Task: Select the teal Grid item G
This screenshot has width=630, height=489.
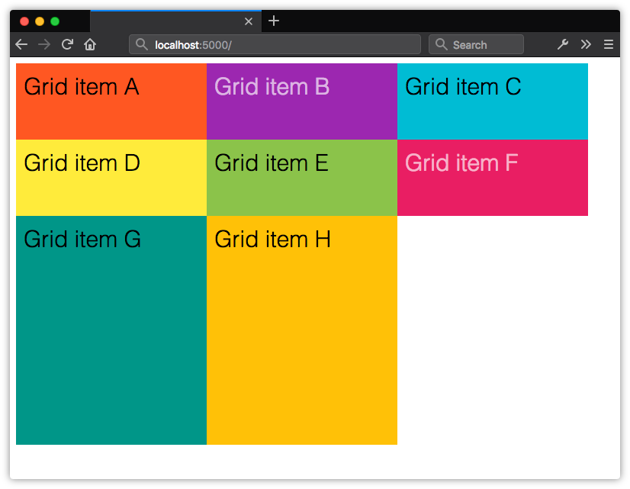Action: pos(111,330)
